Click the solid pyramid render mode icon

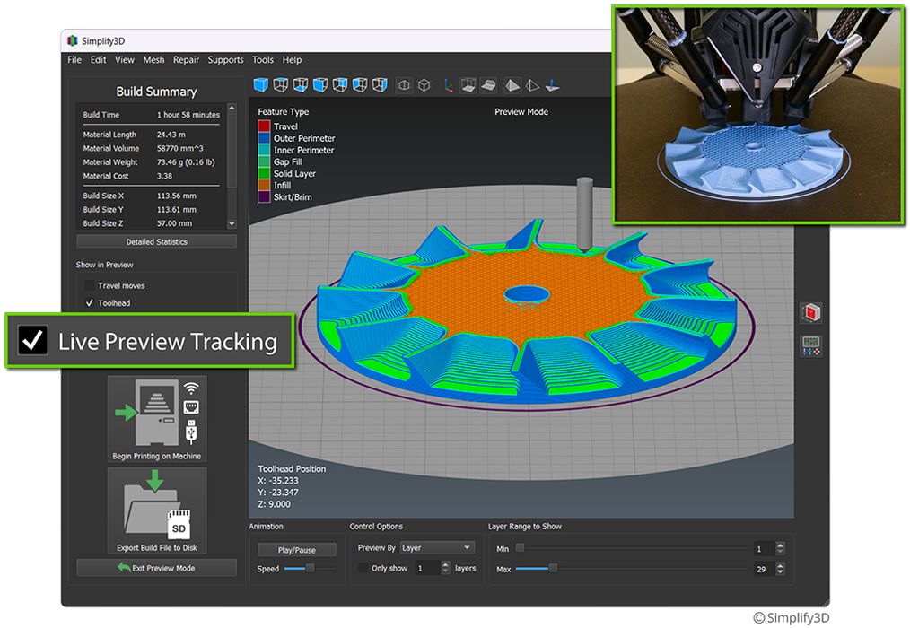pos(512,85)
